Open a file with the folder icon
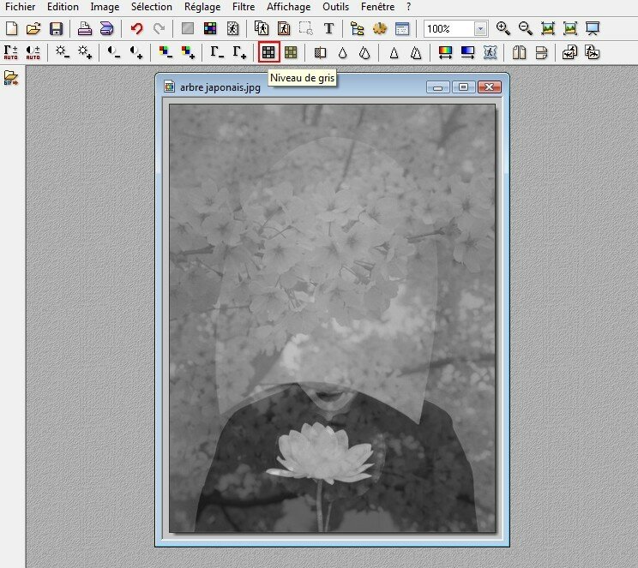638x568 pixels. (33, 29)
